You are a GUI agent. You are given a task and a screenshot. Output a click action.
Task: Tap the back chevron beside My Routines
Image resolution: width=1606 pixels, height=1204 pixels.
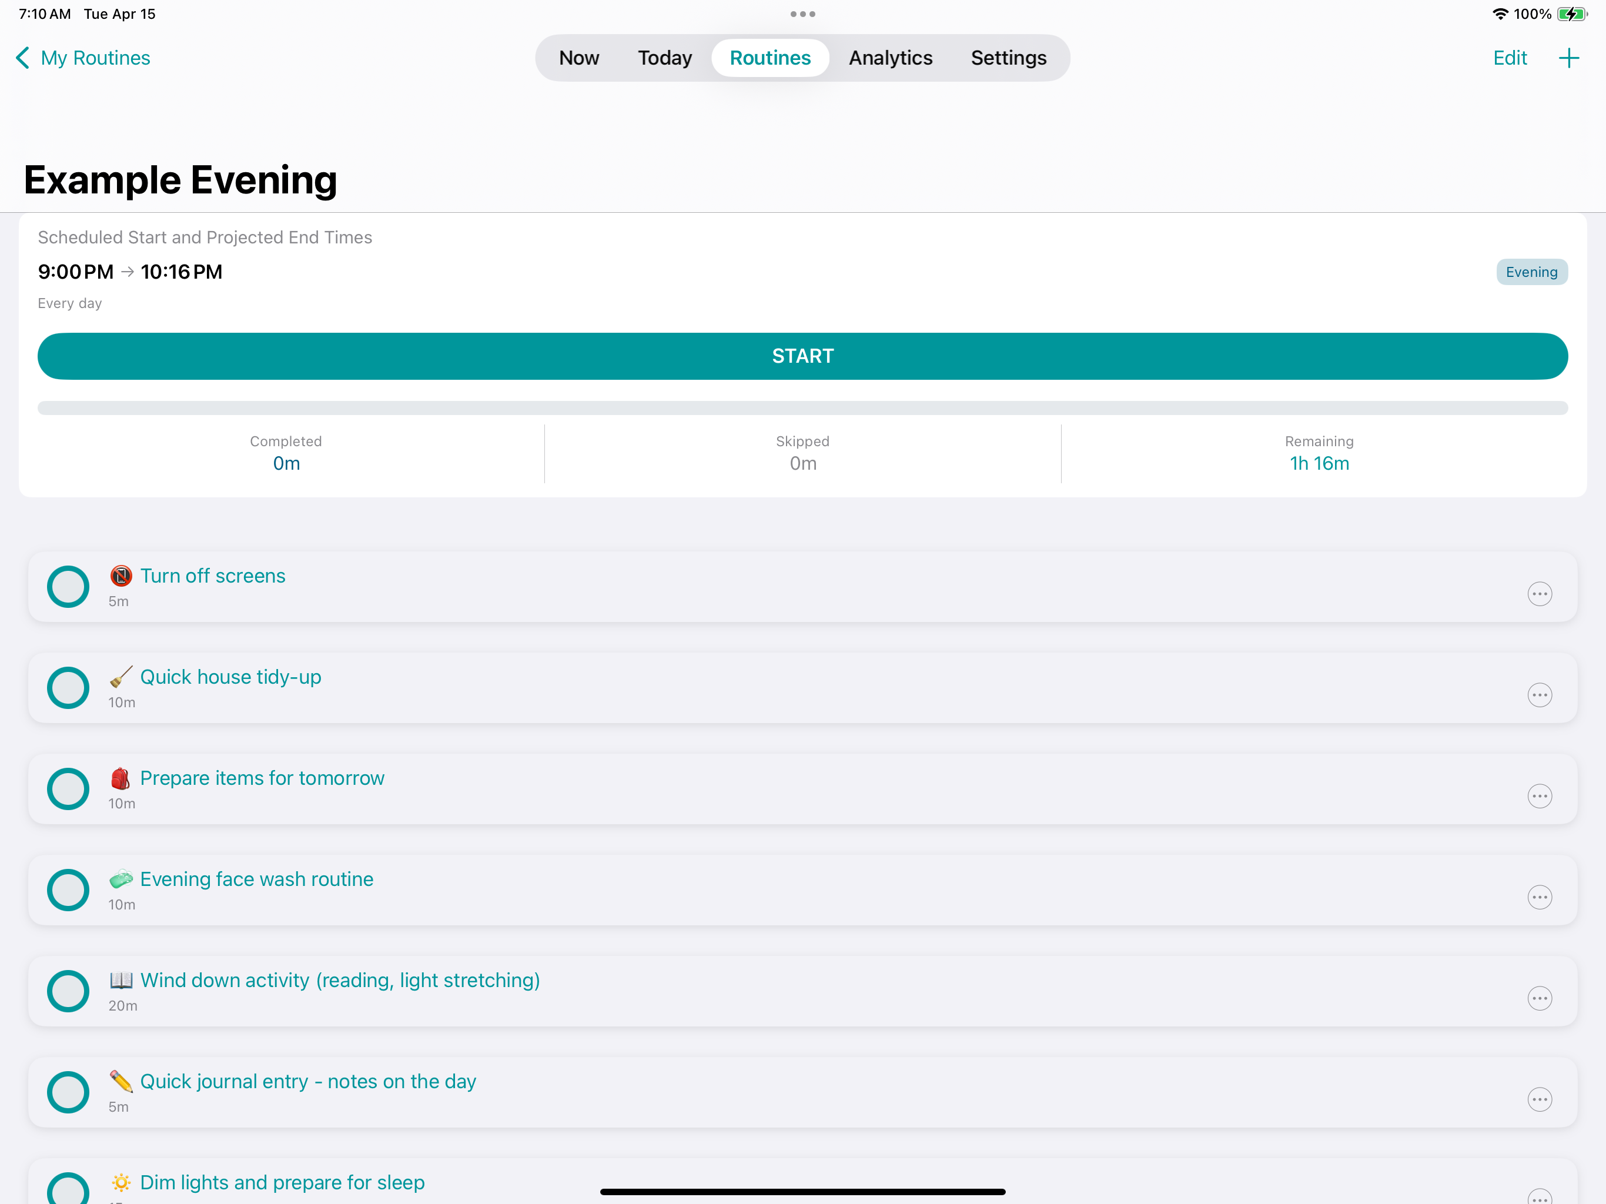pos(24,58)
